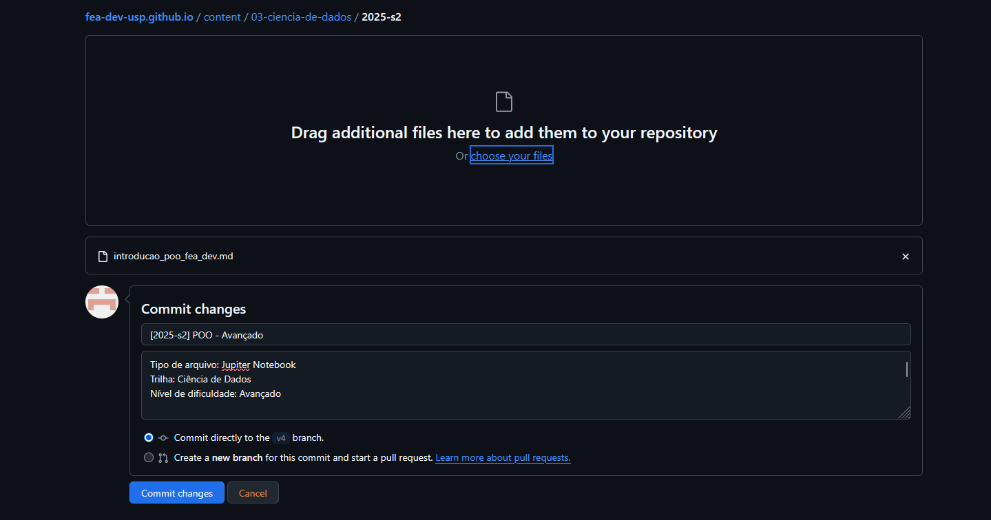This screenshot has height=520, width=991.
Task: Click the file icon beside introducao_poo_fea_dev.md
Action: point(103,257)
